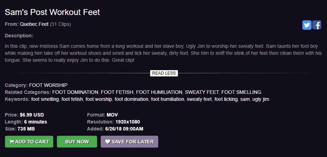The width and height of the screenshot is (327, 157).
Task: Share the clip on Twitter
Action: coord(307,25)
